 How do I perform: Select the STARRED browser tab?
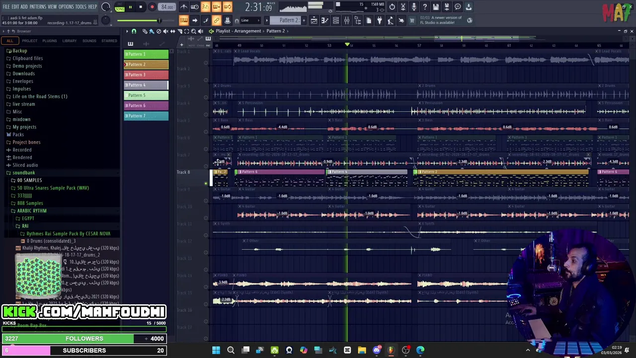pyautogui.click(x=109, y=41)
